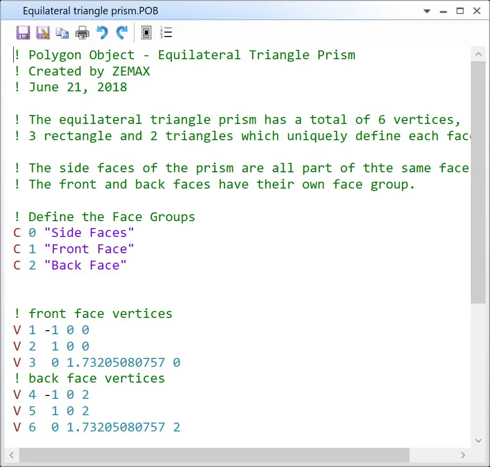The image size is (490, 467).
Task: Click the Copy icon in the toolbar
Action: (62, 33)
